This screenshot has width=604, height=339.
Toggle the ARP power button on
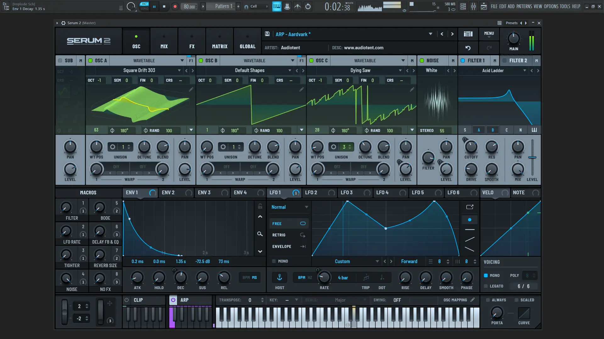[x=173, y=300]
